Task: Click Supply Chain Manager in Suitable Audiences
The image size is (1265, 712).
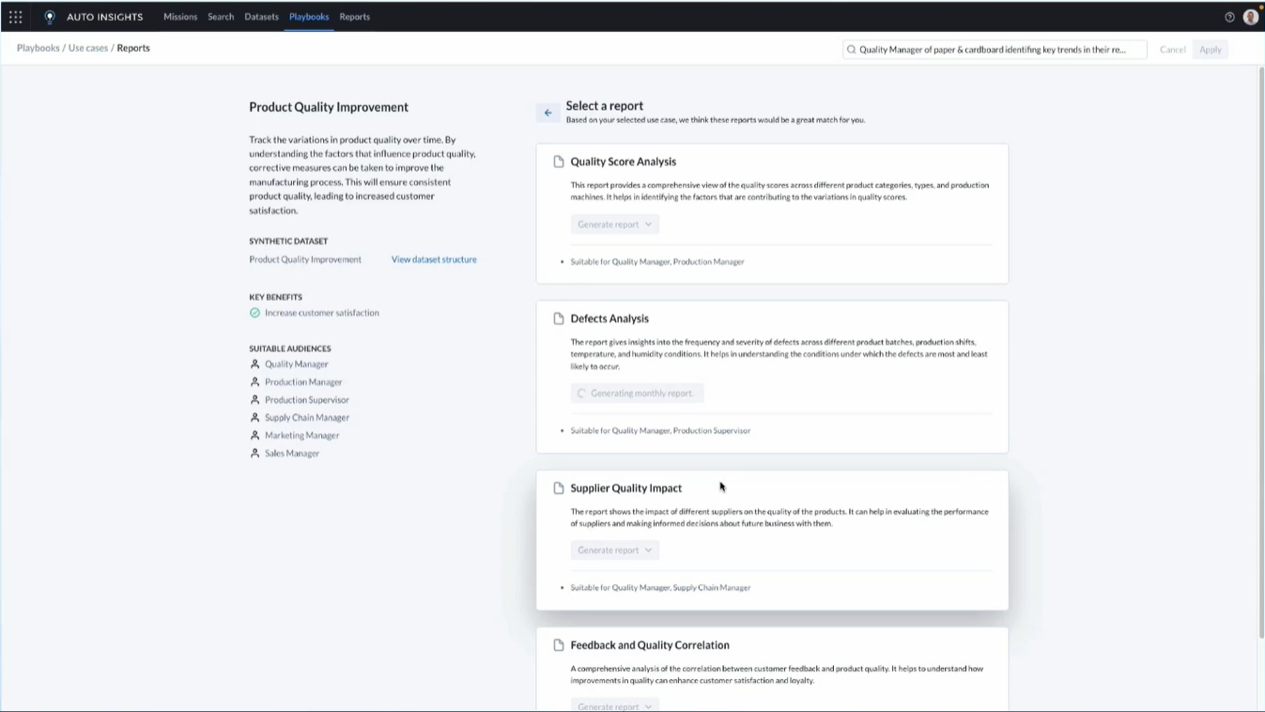Action: (307, 418)
